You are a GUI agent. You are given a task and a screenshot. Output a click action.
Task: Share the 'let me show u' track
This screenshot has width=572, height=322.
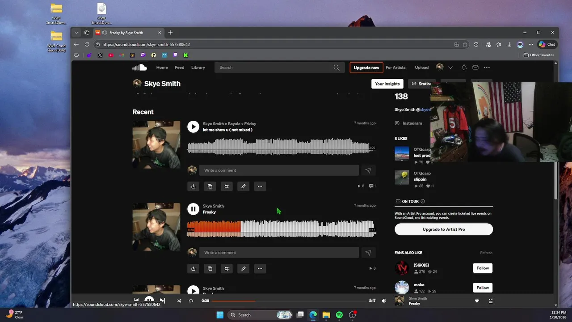click(x=193, y=186)
